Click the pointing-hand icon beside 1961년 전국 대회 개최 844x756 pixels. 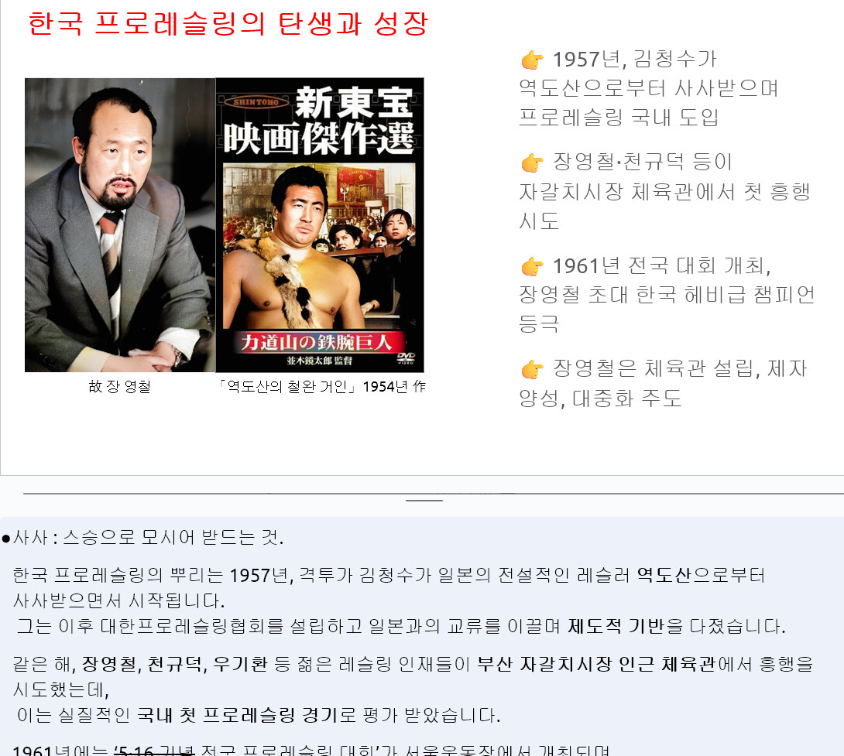tap(532, 266)
